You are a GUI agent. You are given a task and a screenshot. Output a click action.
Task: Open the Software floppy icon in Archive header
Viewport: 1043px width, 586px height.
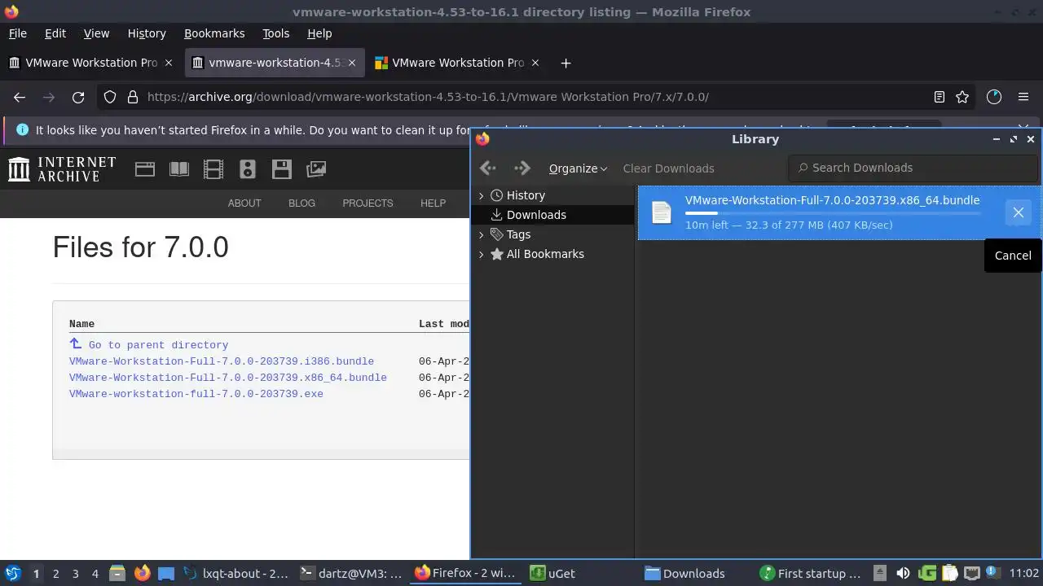tap(282, 169)
